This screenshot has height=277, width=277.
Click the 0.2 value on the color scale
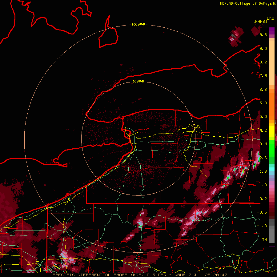pyautogui.click(x=263, y=199)
